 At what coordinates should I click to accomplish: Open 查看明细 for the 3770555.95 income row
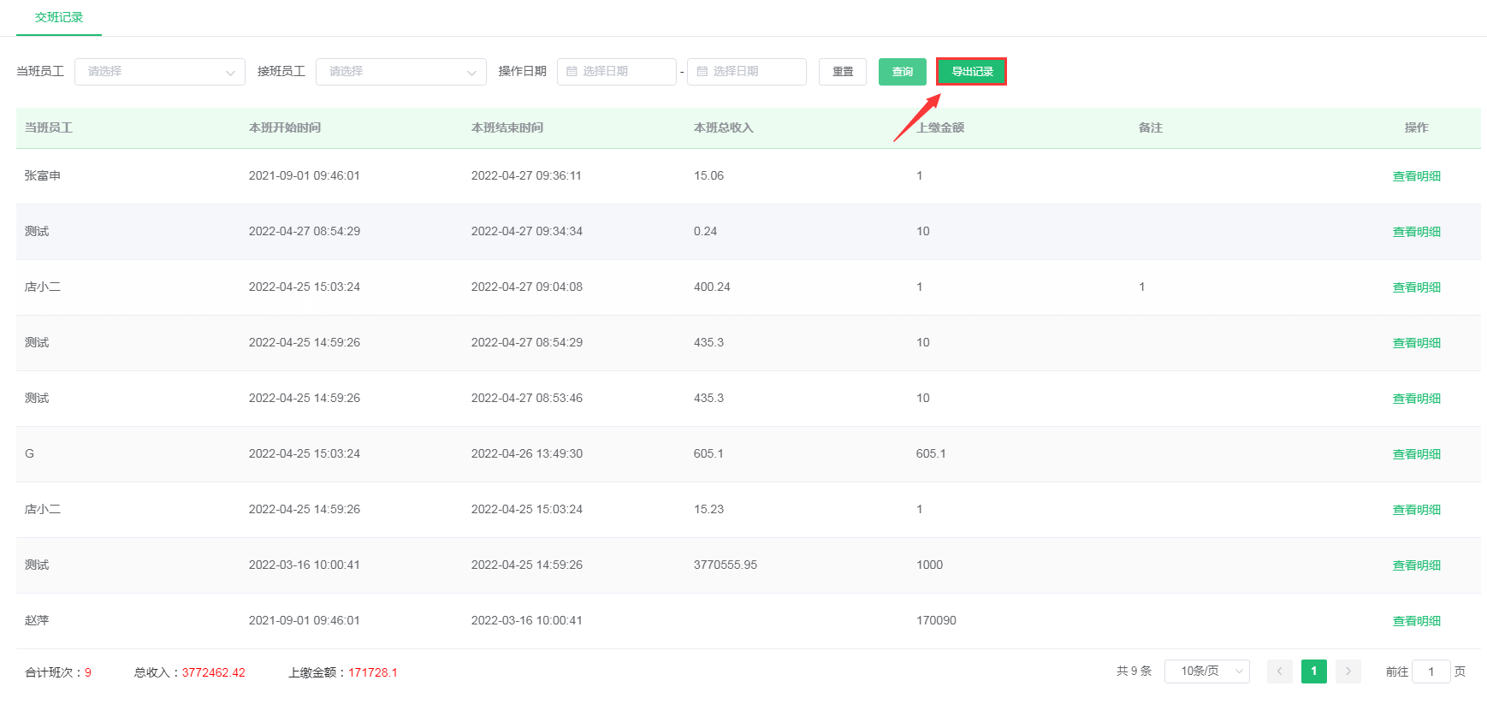coord(1416,565)
